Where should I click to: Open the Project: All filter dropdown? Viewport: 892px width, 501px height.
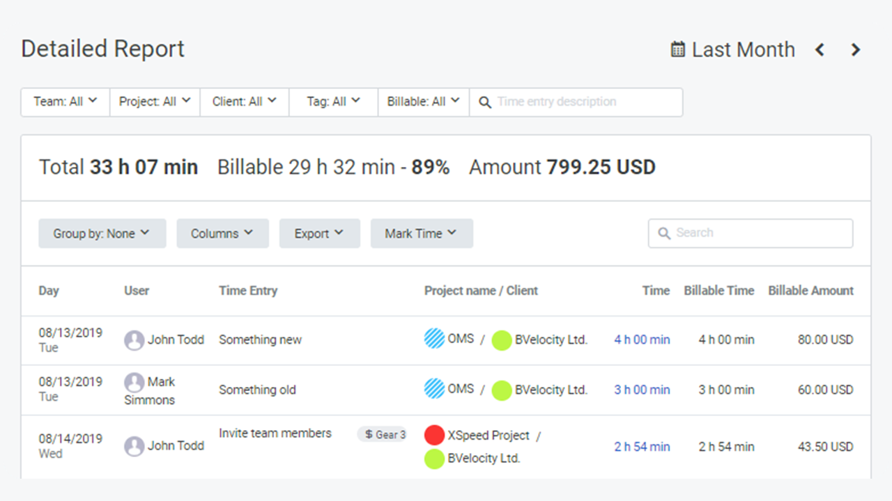click(155, 102)
